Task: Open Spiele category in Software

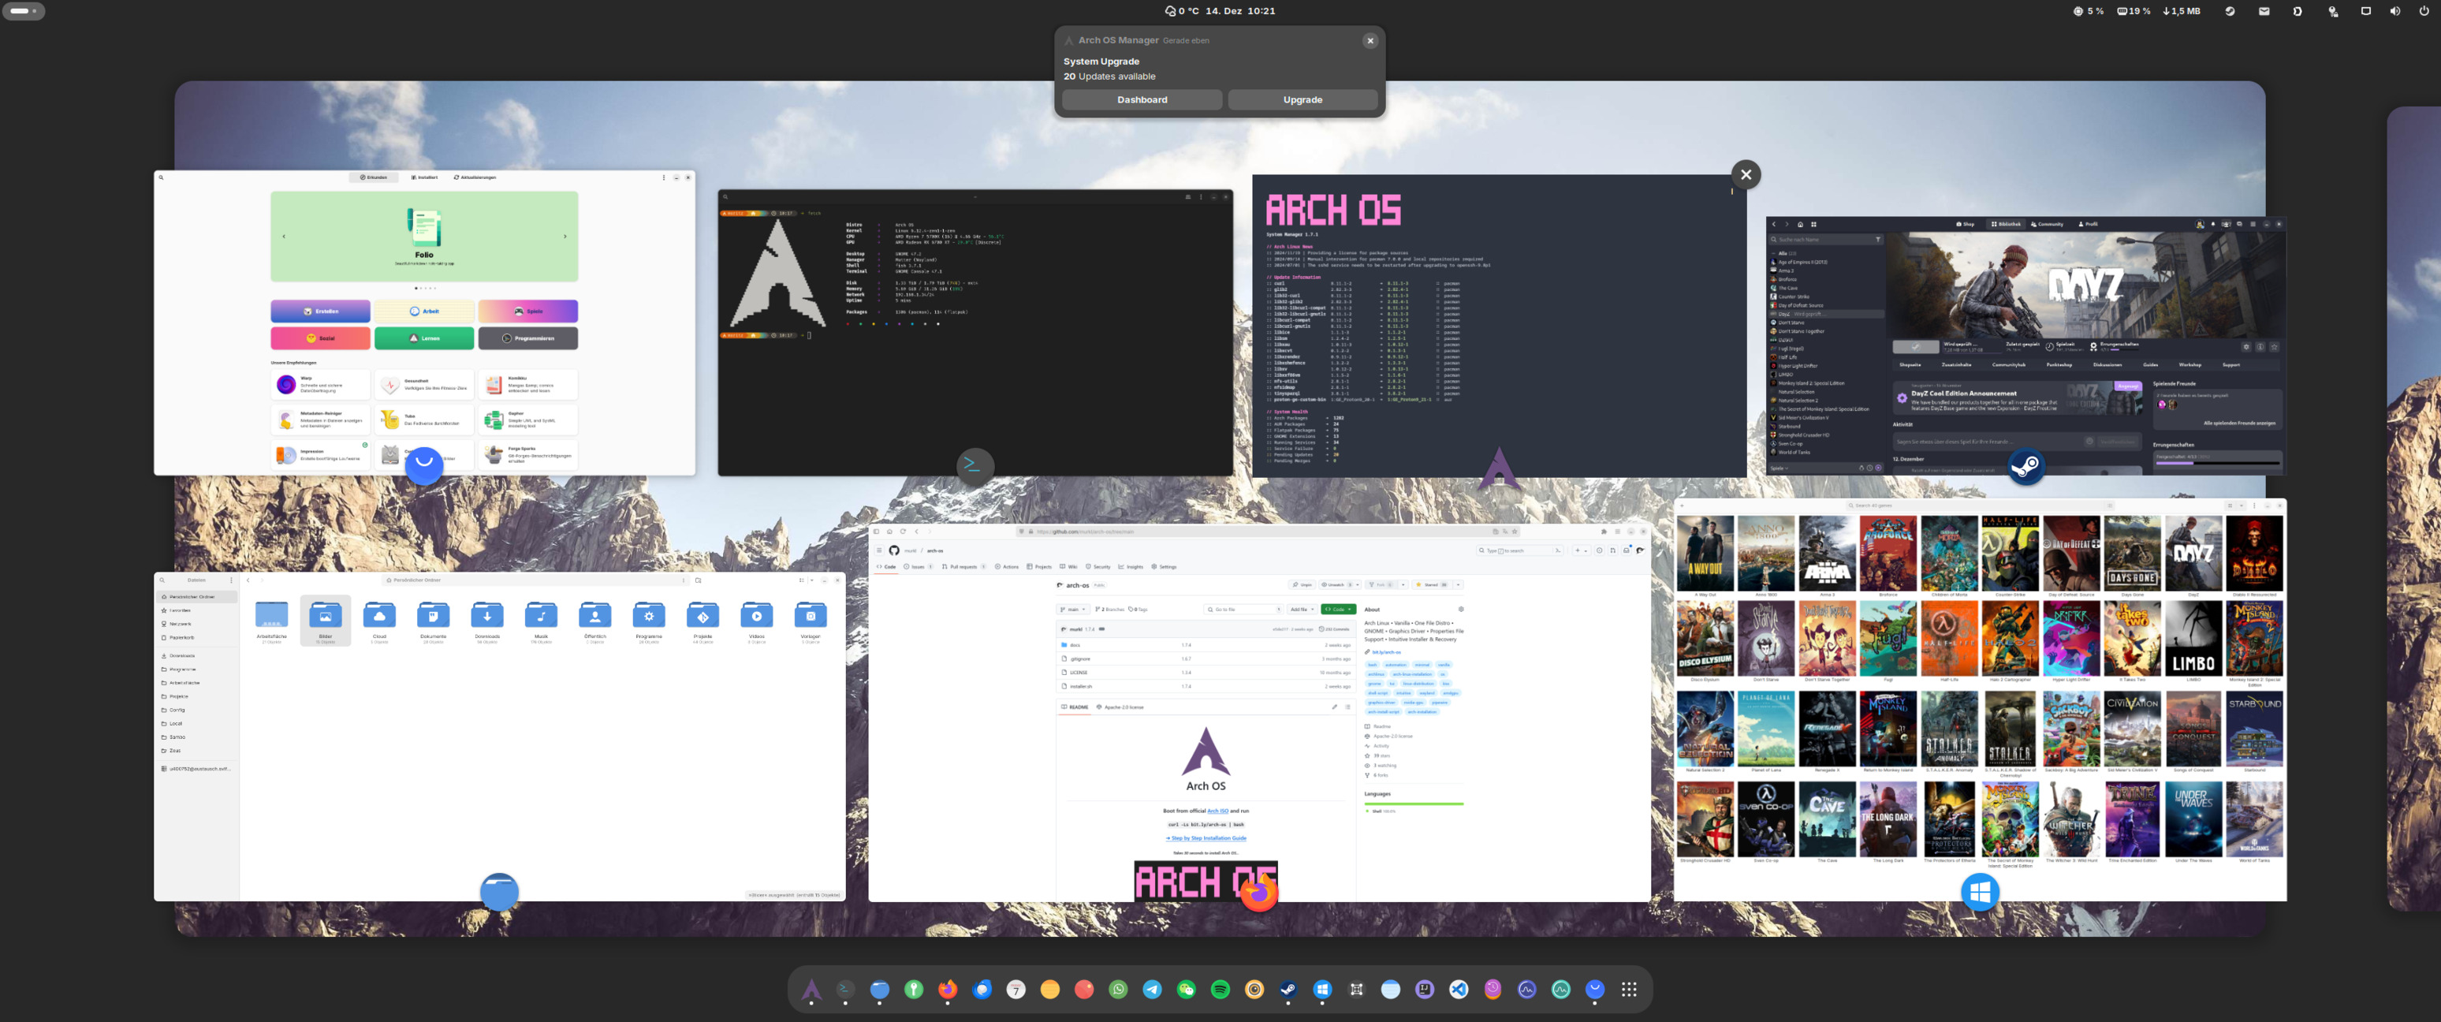Action: pos(529,312)
